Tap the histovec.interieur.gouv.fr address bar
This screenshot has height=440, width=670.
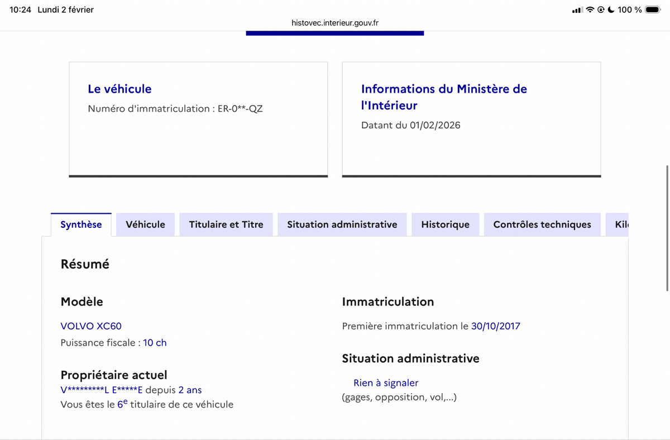[335, 23]
